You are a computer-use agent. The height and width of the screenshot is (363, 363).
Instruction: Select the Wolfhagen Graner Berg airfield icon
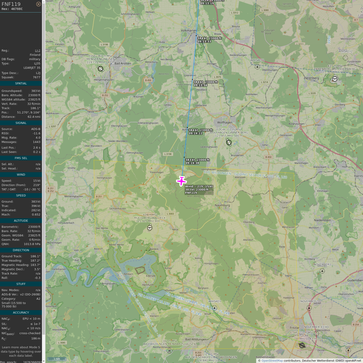229,142
